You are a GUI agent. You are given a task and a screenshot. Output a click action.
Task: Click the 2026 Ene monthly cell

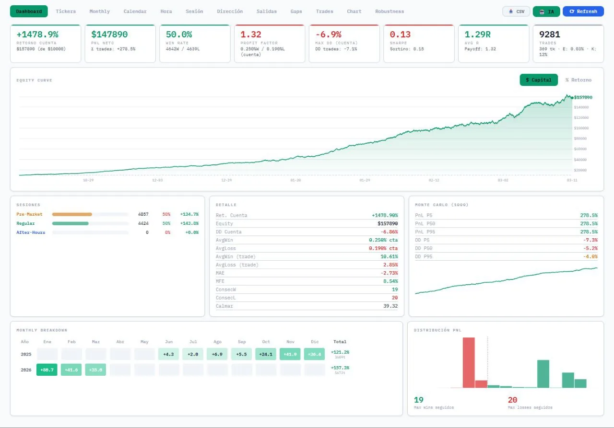click(47, 370)
